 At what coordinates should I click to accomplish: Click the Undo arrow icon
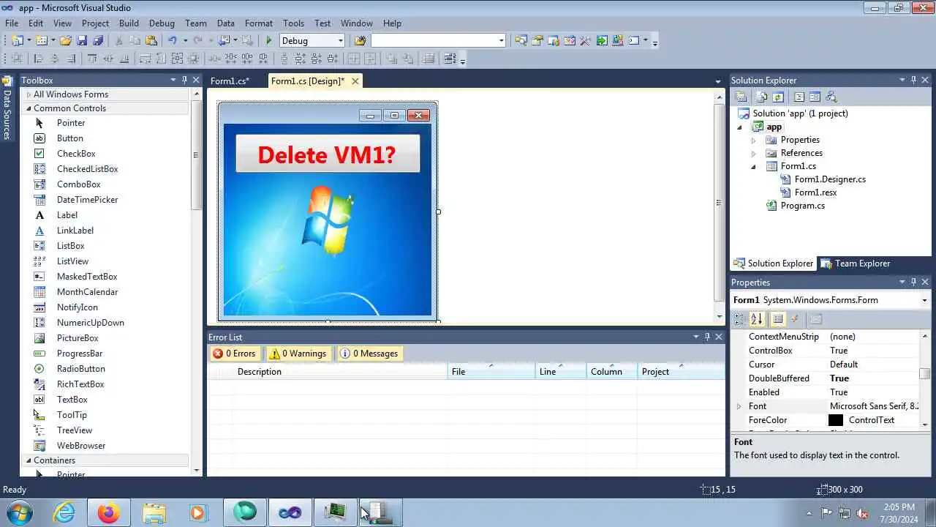173,41
